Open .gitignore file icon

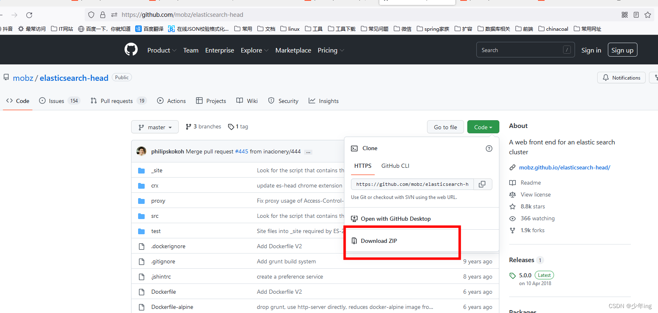[141, 261]
